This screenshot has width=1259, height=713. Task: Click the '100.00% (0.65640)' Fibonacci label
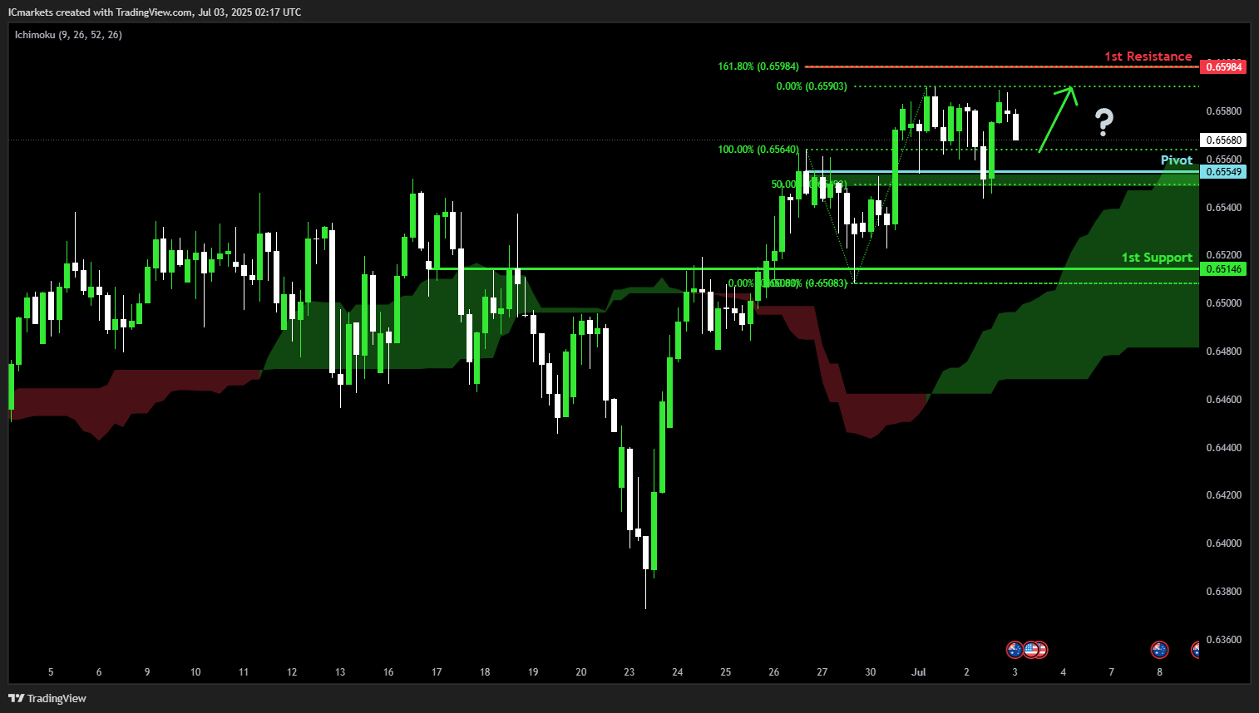(758, 150)
